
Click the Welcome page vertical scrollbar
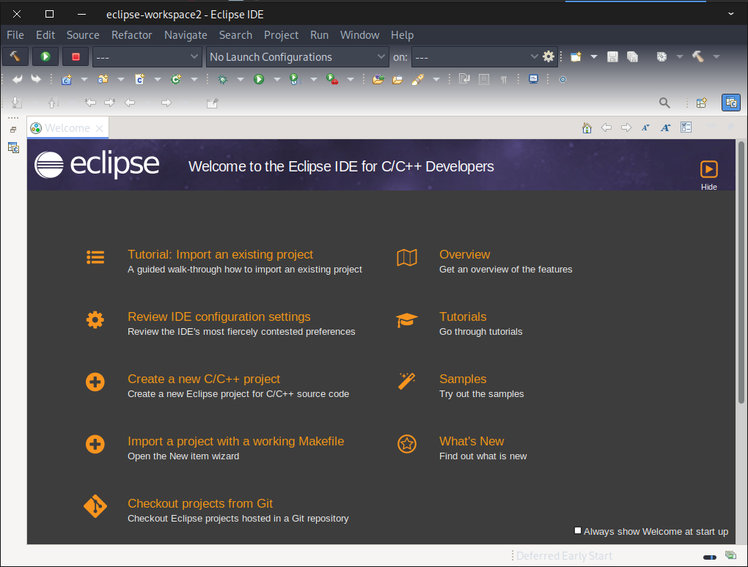point(741,273)
